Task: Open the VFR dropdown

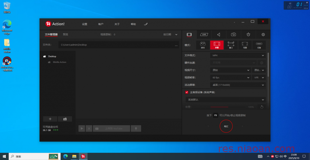Action: [x=259, y=78]
